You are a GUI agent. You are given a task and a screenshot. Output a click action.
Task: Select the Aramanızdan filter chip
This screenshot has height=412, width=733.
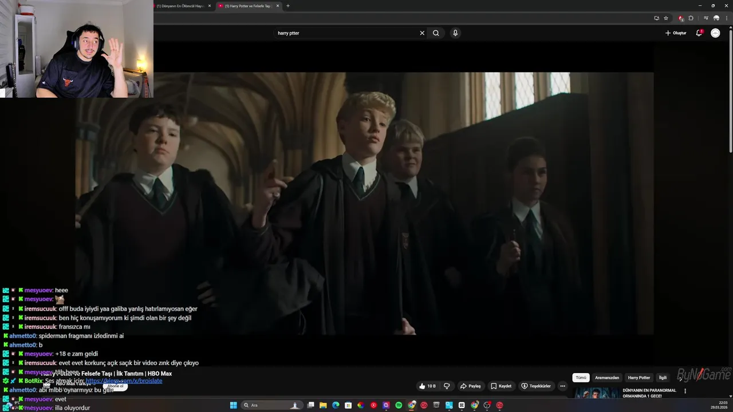607,378
